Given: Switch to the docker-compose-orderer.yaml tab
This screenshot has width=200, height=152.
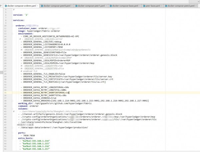Looking at the screenshot, I should point(22,6).
